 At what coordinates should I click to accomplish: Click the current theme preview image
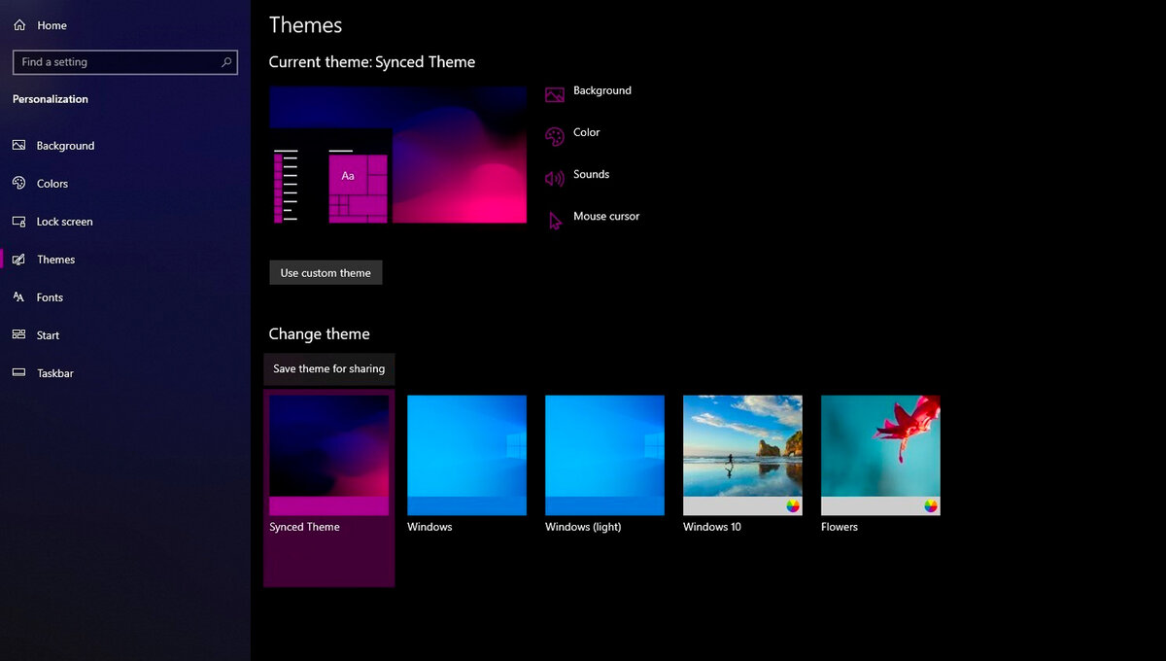click(397, 155)
